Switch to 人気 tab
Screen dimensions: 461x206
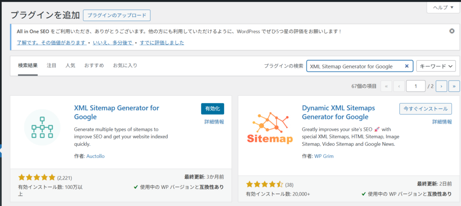tap(70, 66)
